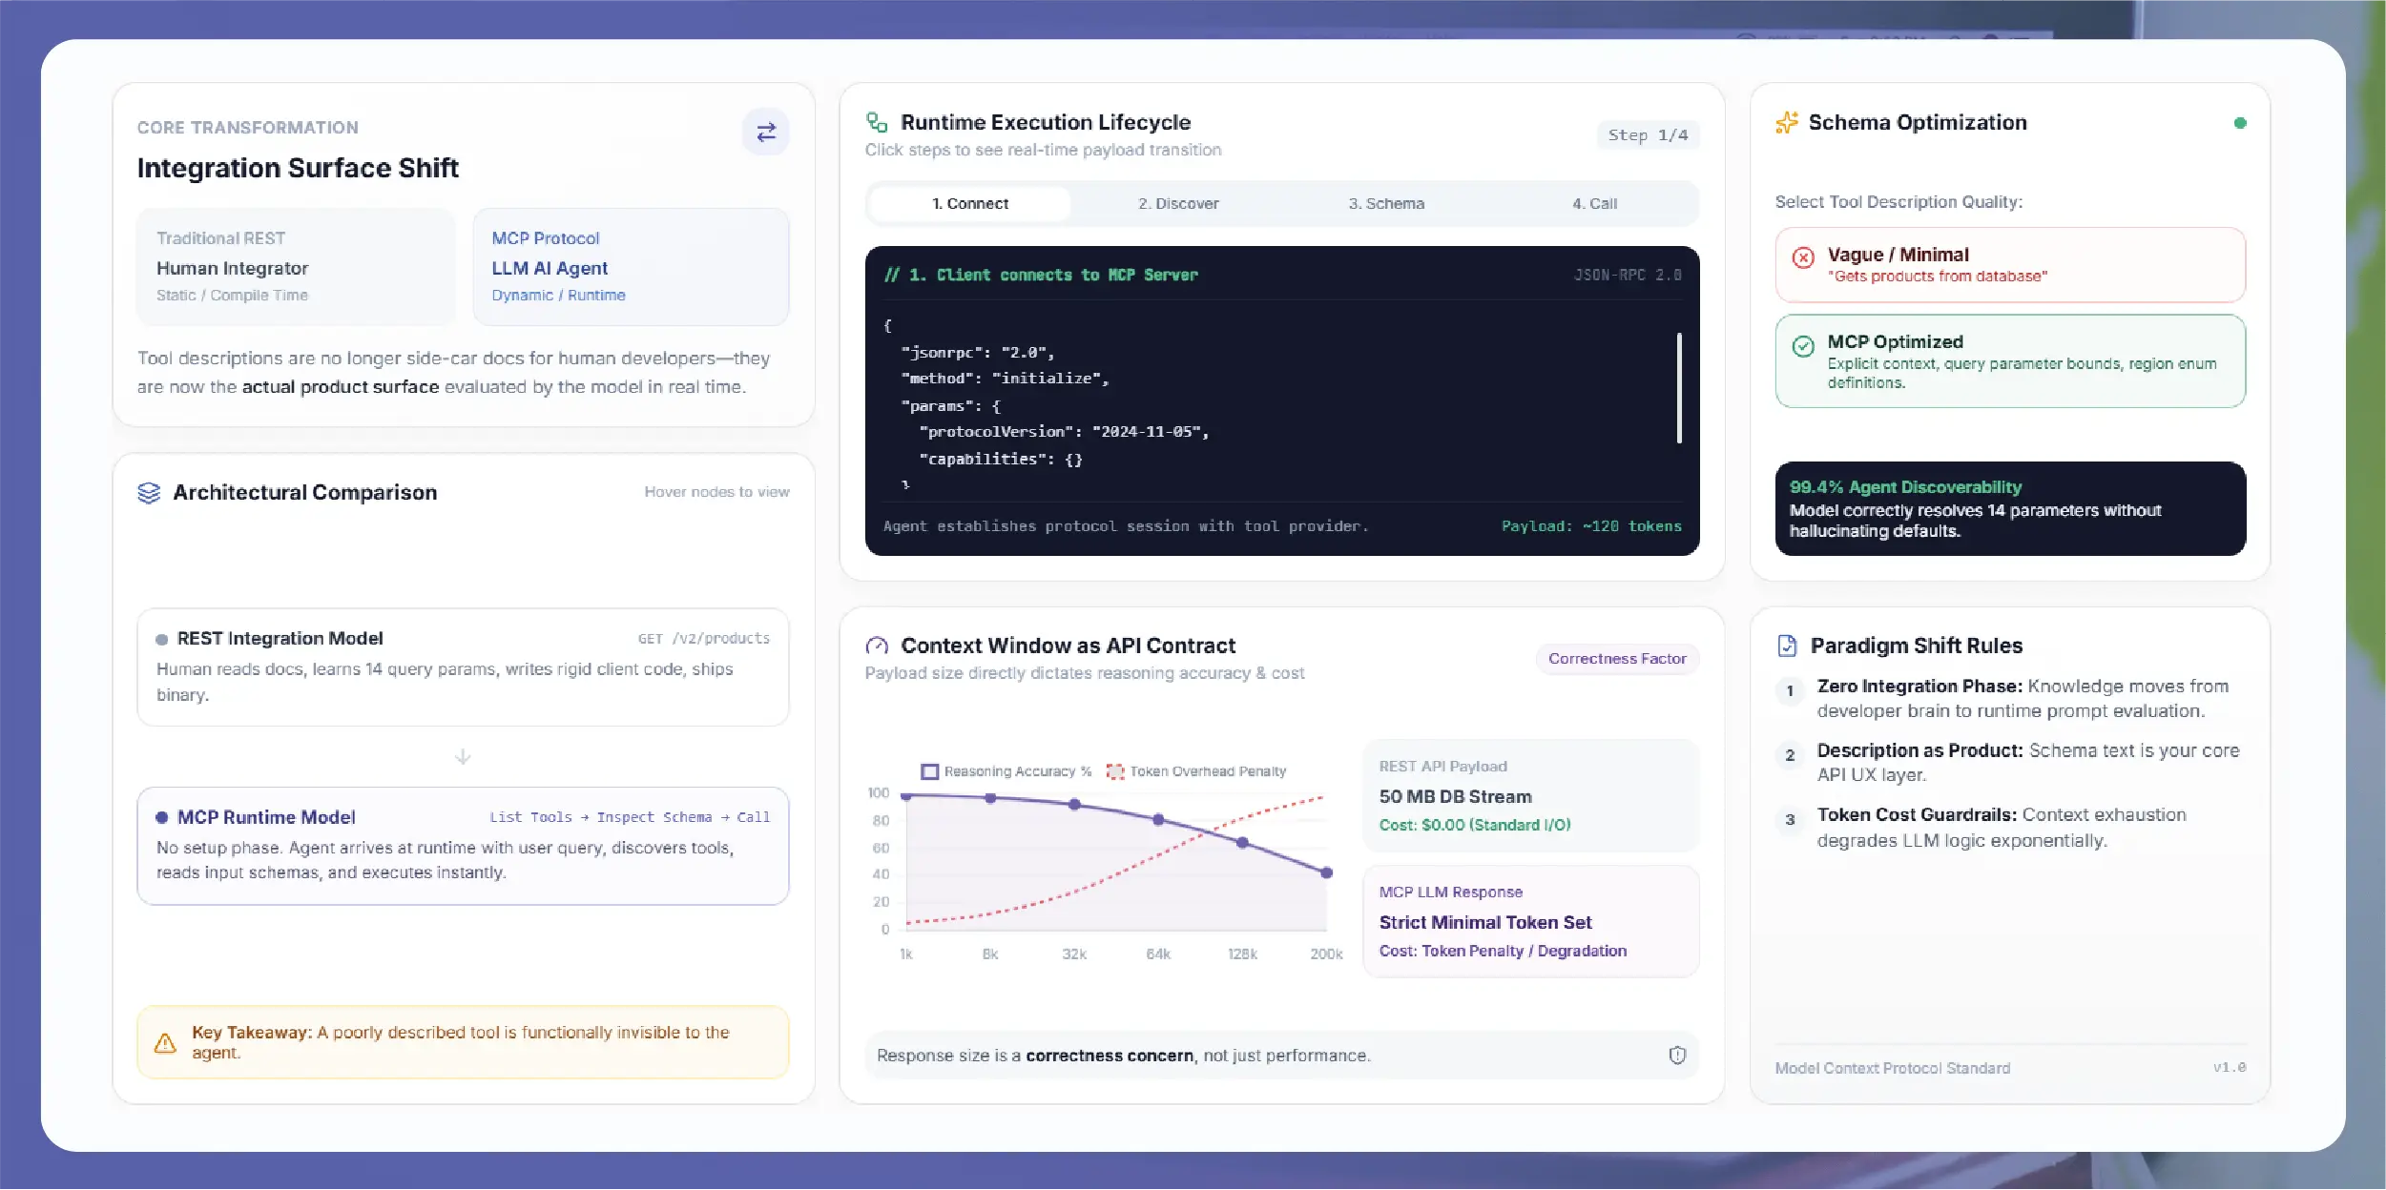Click the GET /v2/products endpoint text

pyautogui.click(x=703, y=639)
